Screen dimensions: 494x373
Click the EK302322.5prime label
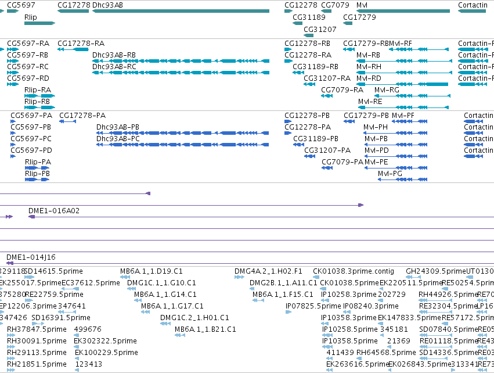[x=105, y=341]
